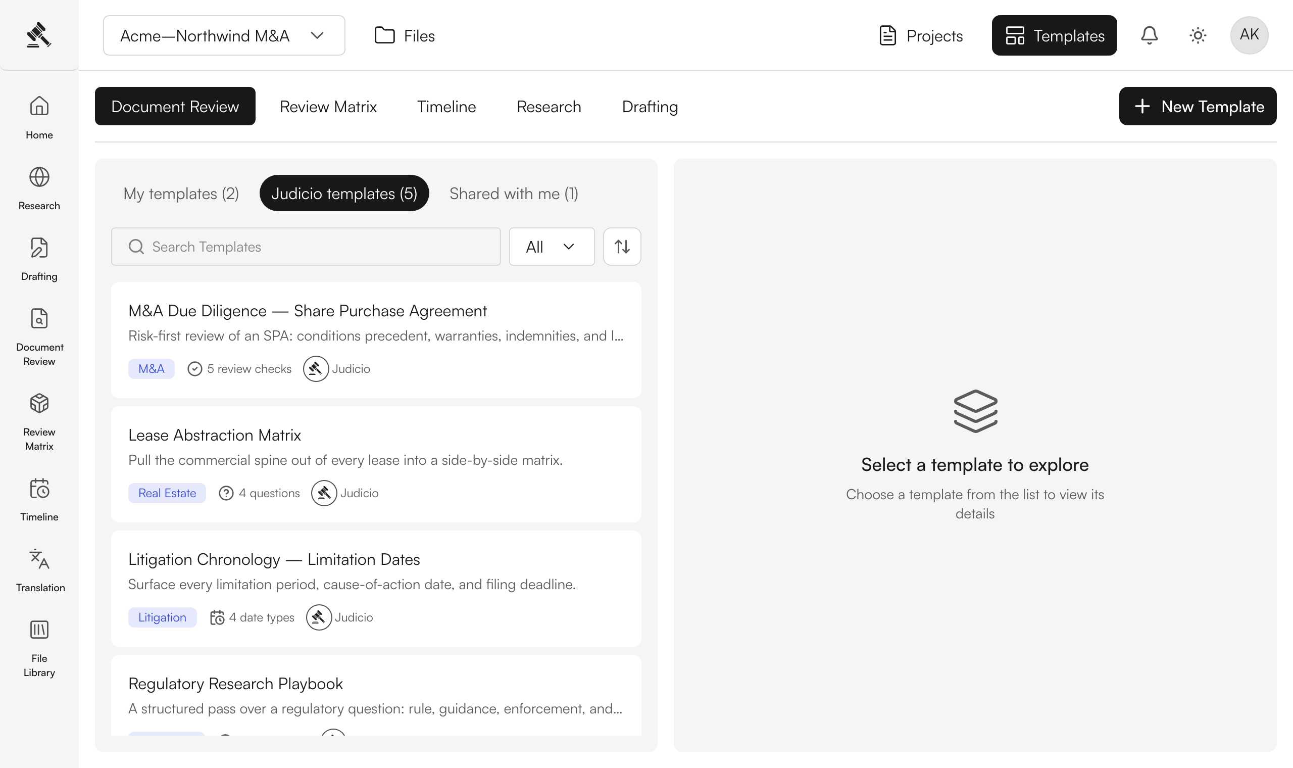Open the Projects page

tap(921, 35)
